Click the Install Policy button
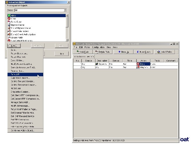The width and height of the screenshot is (193, 145). coord(165,52)
